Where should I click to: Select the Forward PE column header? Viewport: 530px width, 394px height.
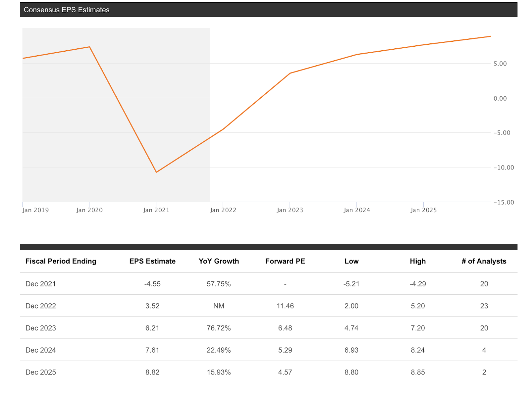tap(285, 261)
